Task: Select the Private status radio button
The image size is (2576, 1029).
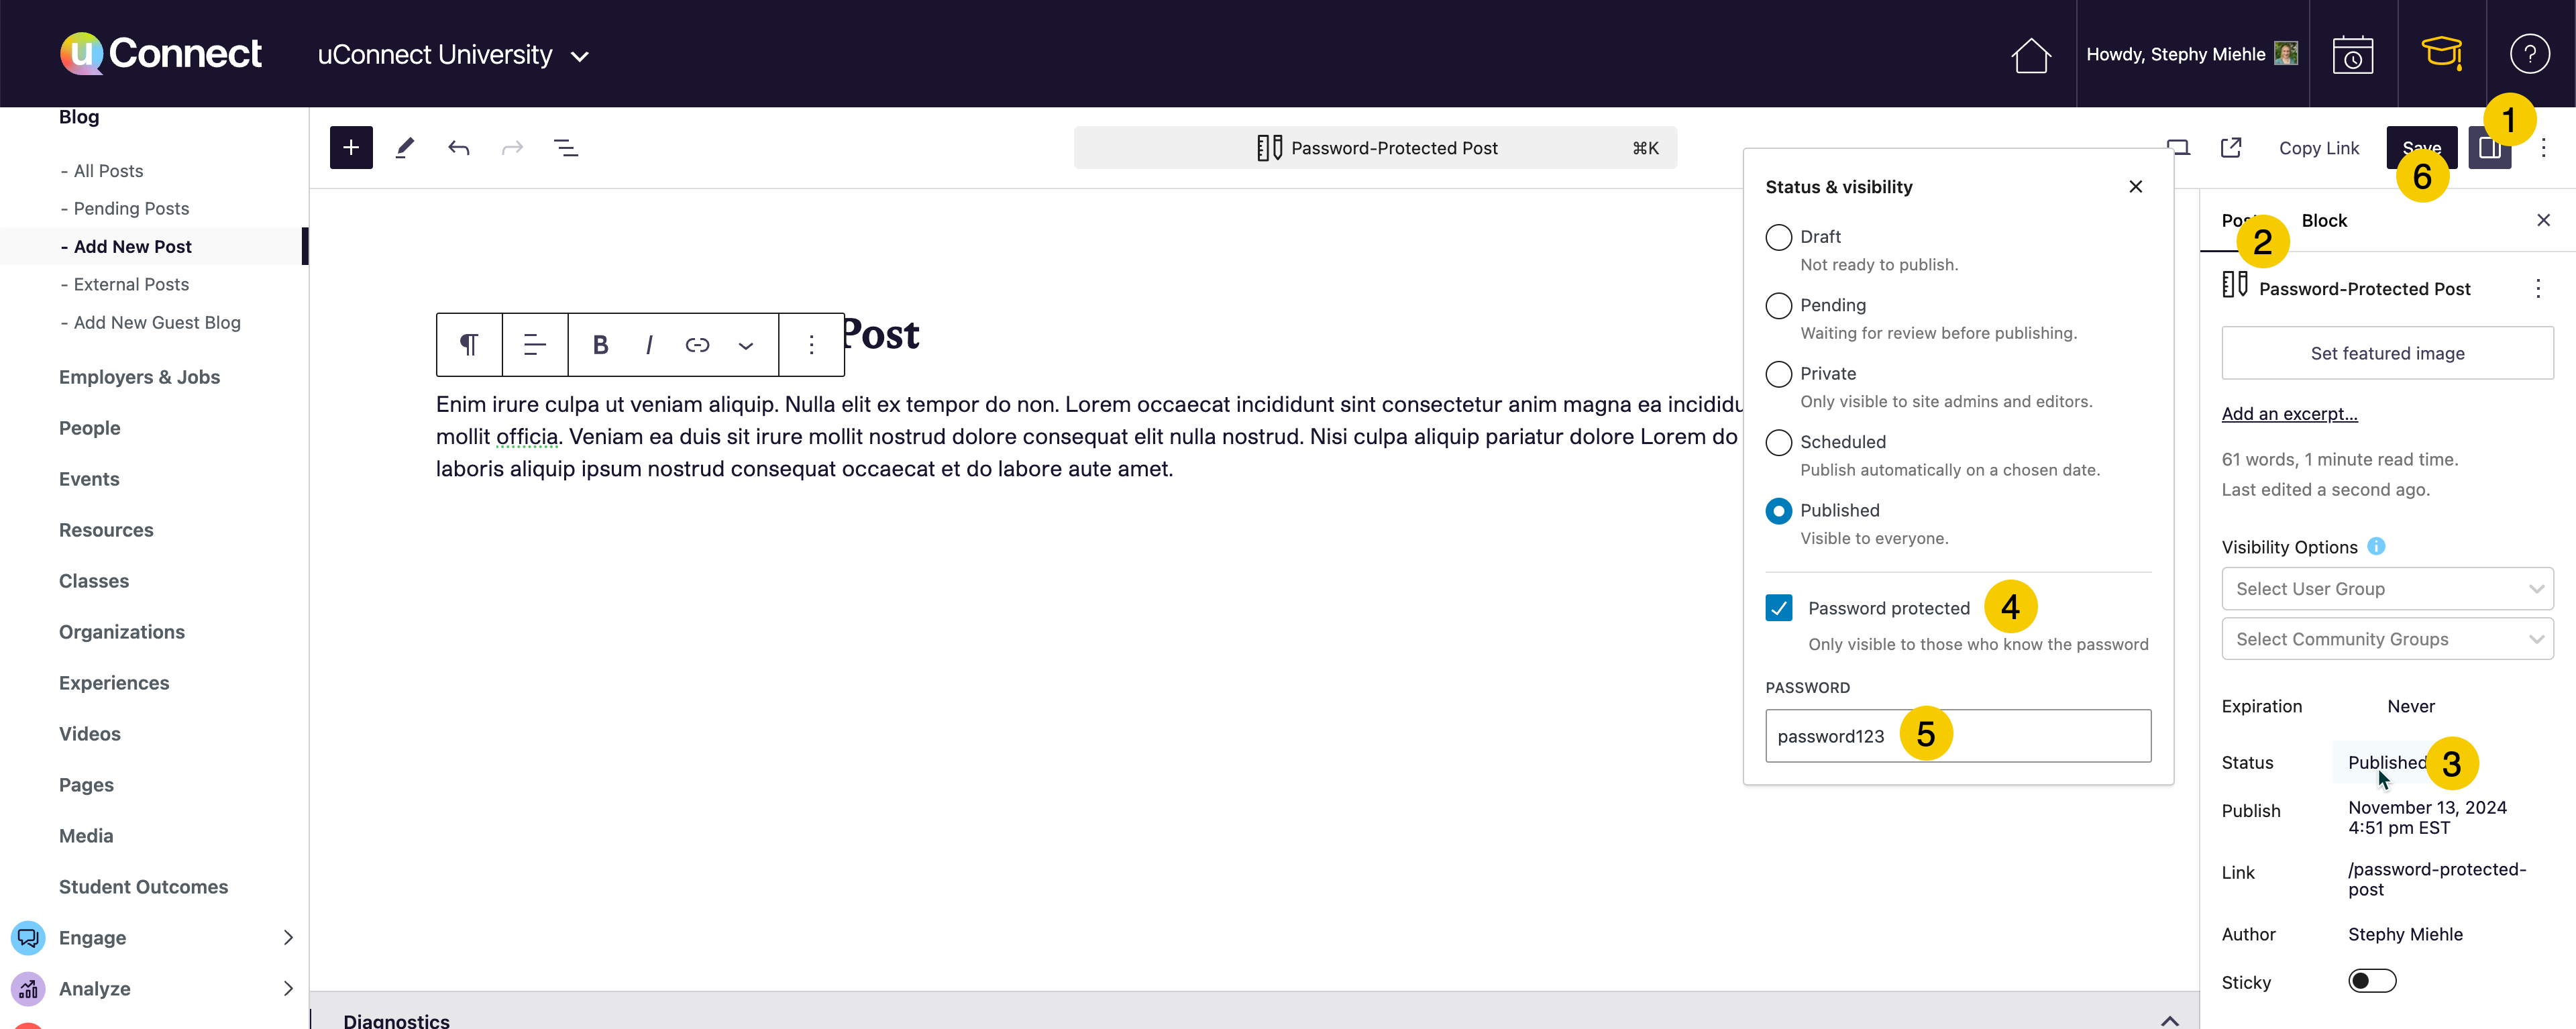Action: coord(1778,374)
